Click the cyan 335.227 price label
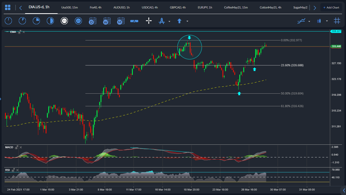 (336, 31)
